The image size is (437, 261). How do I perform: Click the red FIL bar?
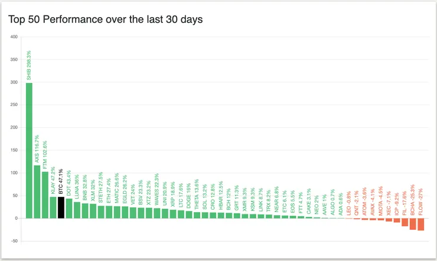click(405, 222)
